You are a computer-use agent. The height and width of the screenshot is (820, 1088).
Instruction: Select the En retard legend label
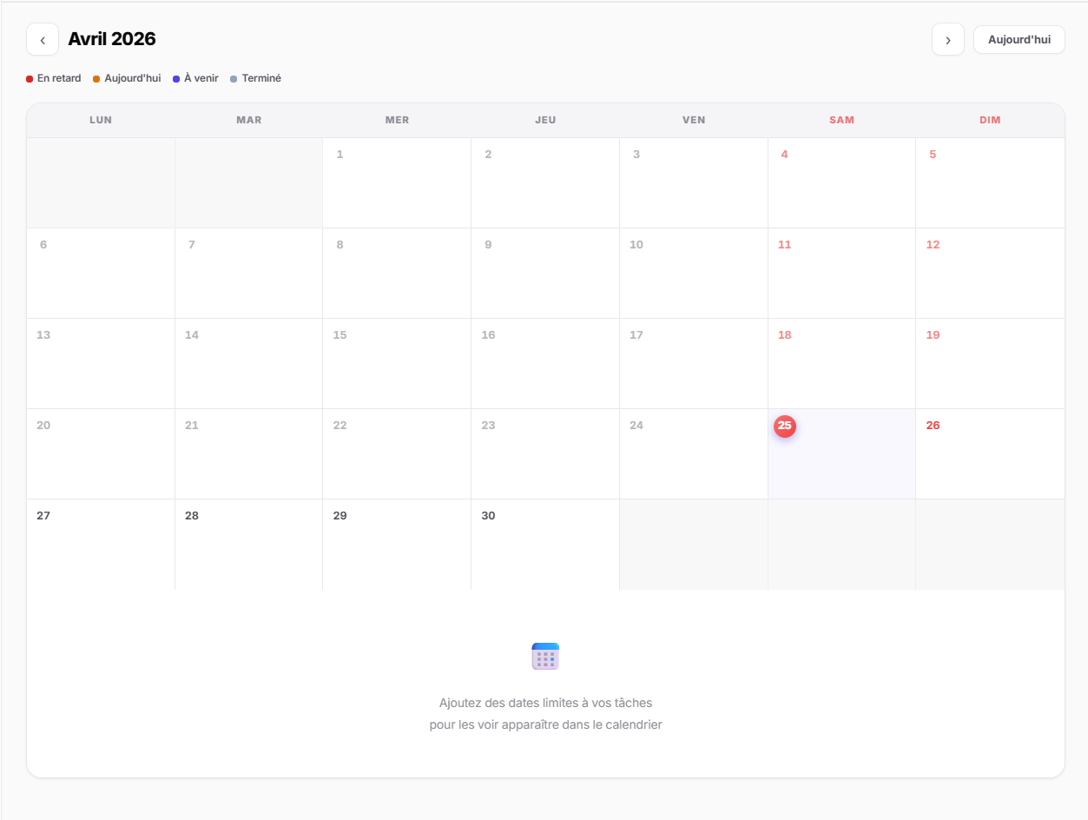point(59,78)
